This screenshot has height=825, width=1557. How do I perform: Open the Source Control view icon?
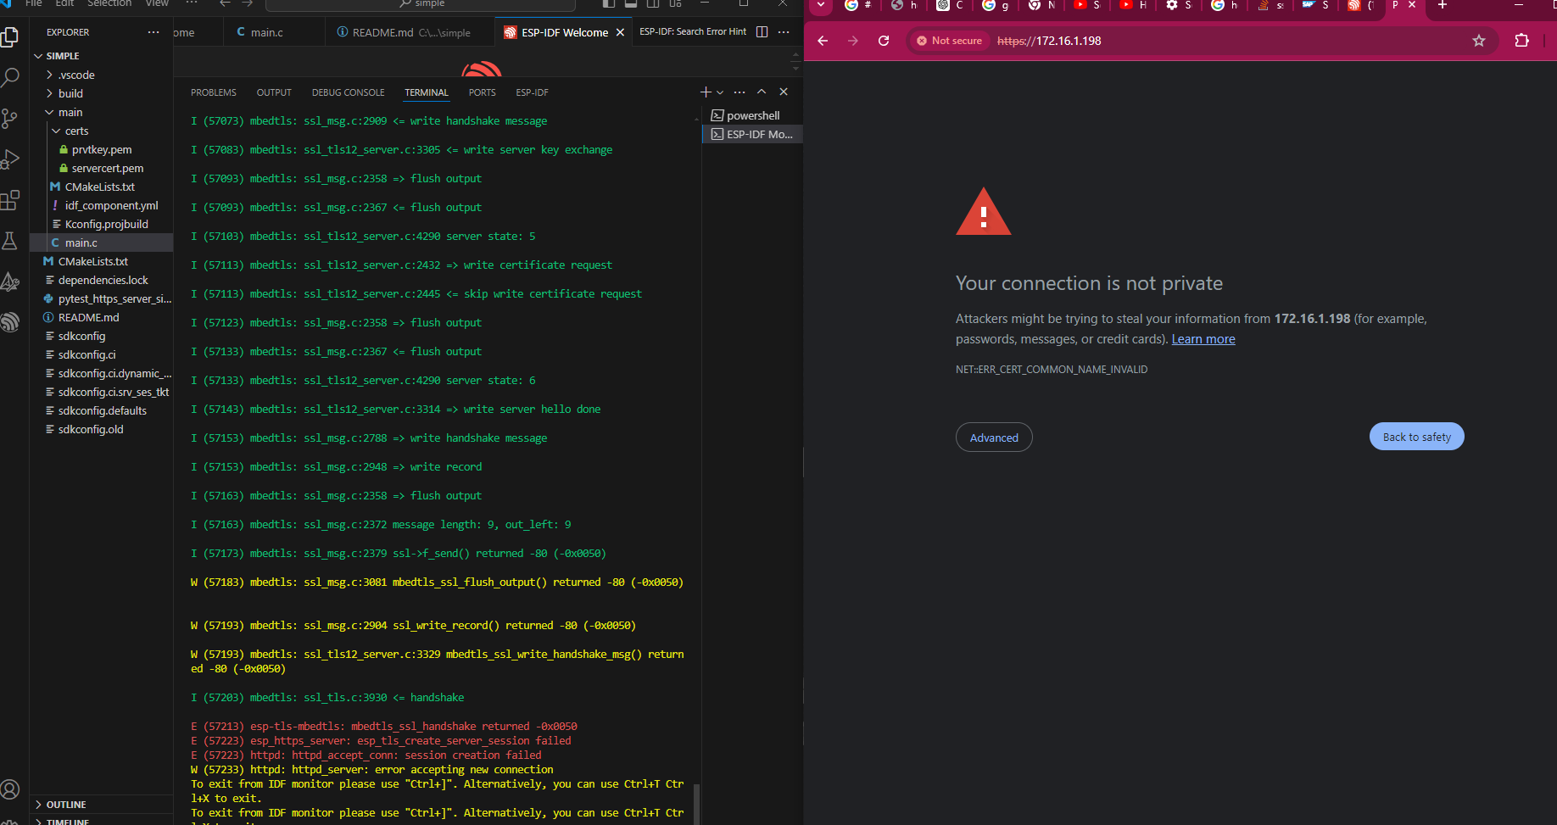pos(10,119)
